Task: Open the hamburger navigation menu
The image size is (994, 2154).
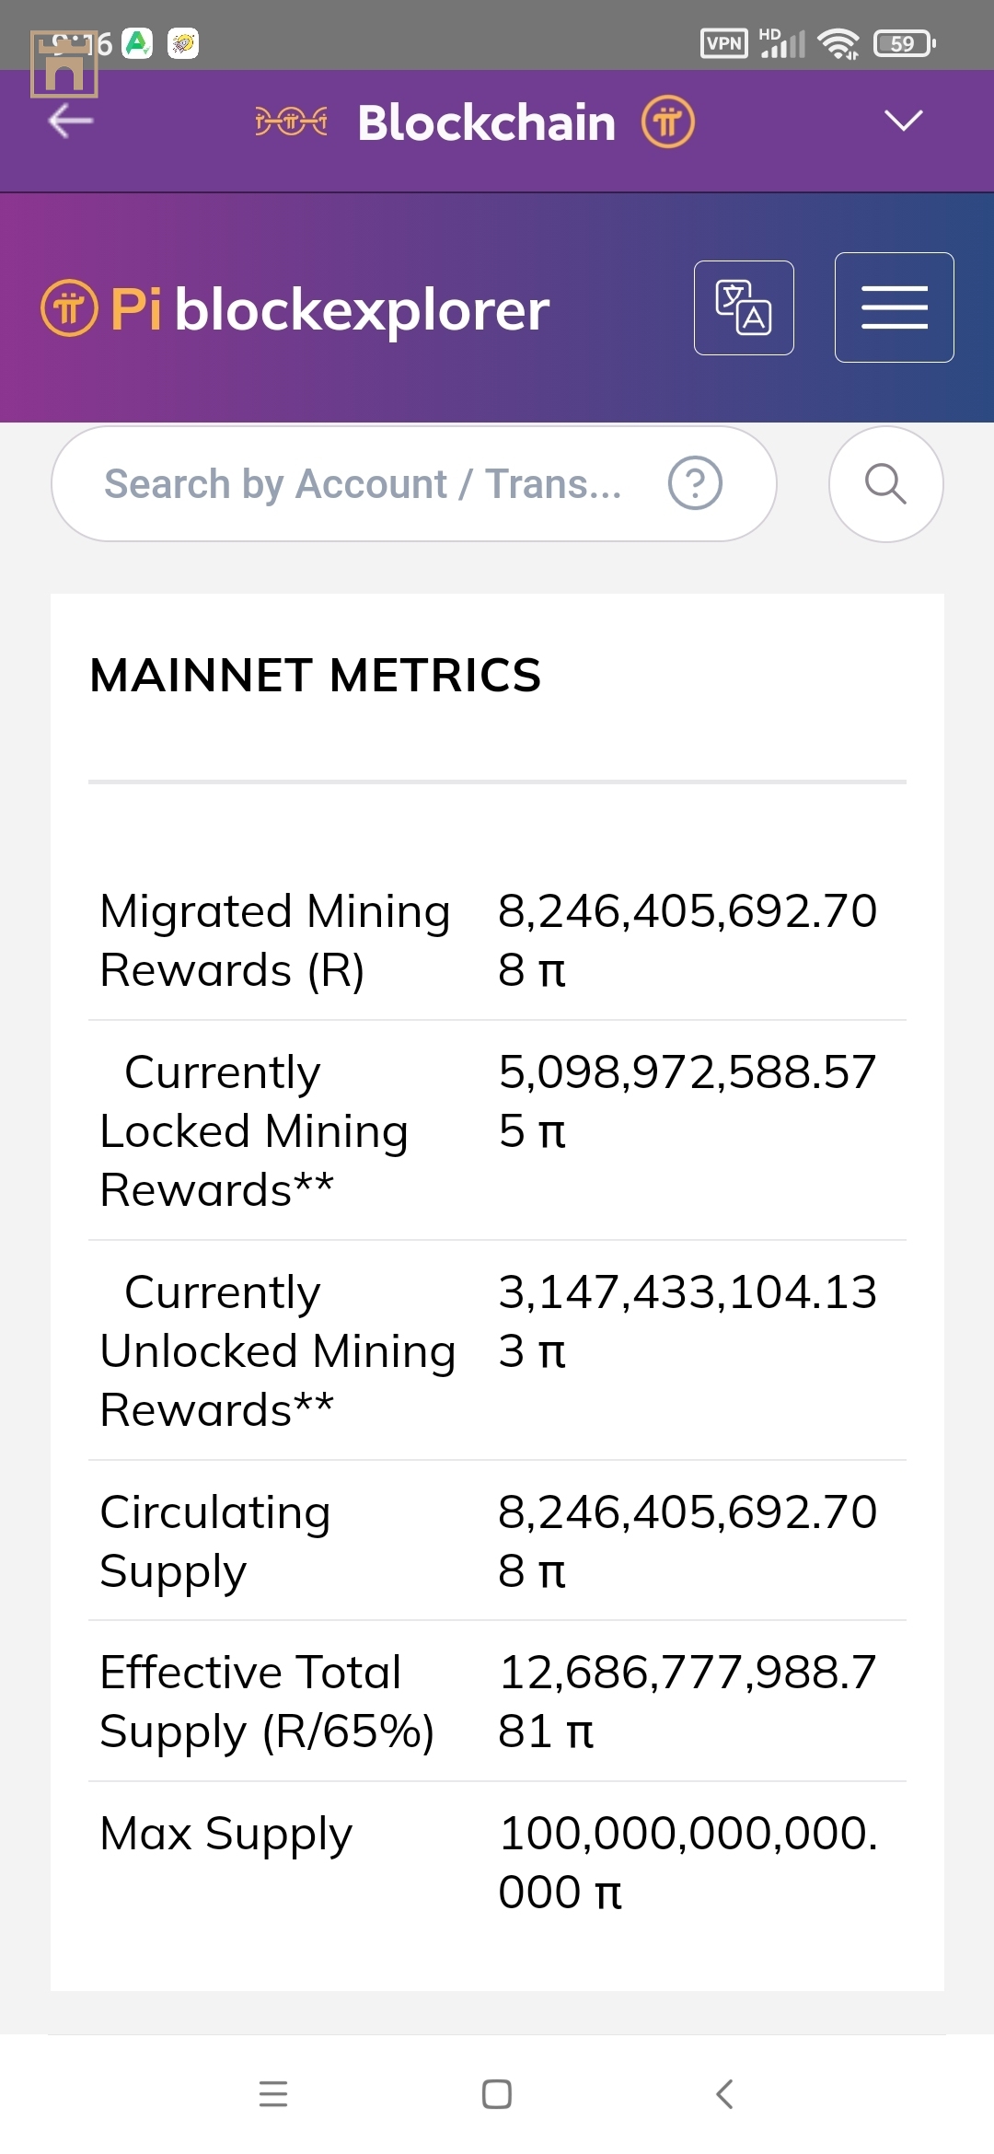Action: pos(894,307)
